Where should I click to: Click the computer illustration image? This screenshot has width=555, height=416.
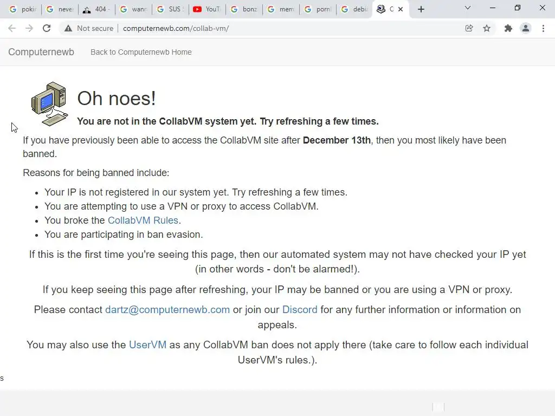click(49, 104)
